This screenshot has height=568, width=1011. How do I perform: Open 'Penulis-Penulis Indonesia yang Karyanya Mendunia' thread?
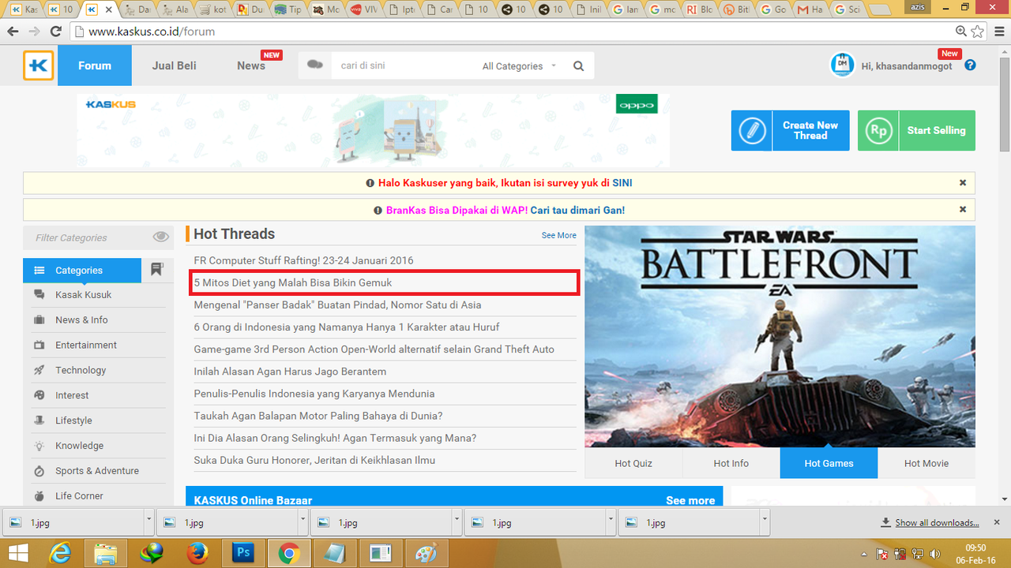point(314,394)
